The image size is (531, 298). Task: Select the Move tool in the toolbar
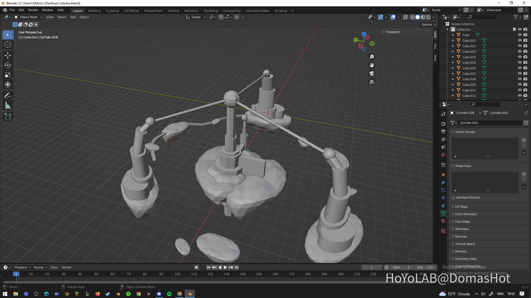pos(8,55)
